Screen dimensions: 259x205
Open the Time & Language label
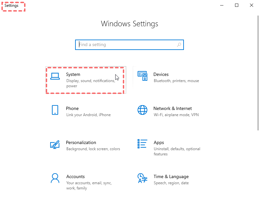click(x=171, y=177)
